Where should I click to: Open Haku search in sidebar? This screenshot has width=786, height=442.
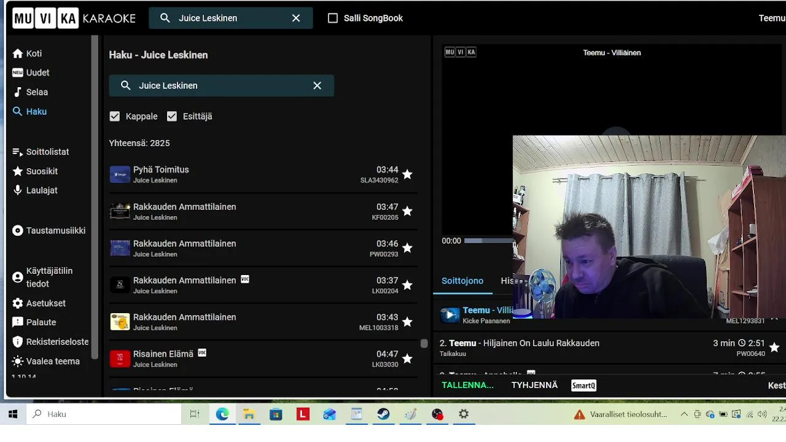(29, 112)
